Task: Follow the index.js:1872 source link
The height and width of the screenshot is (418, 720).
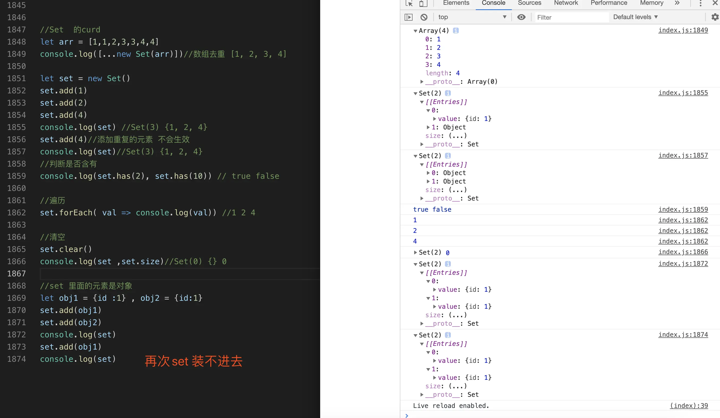Action: (683, 264)
